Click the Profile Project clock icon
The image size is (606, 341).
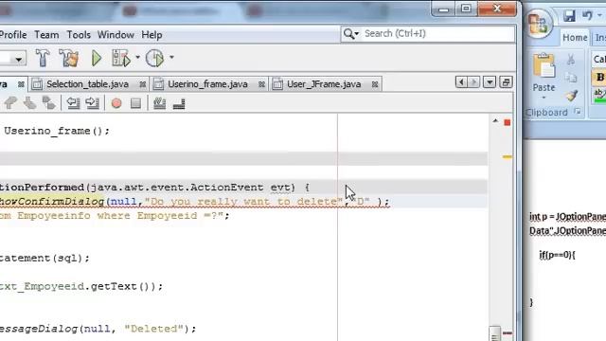click(x=155, y=59)
